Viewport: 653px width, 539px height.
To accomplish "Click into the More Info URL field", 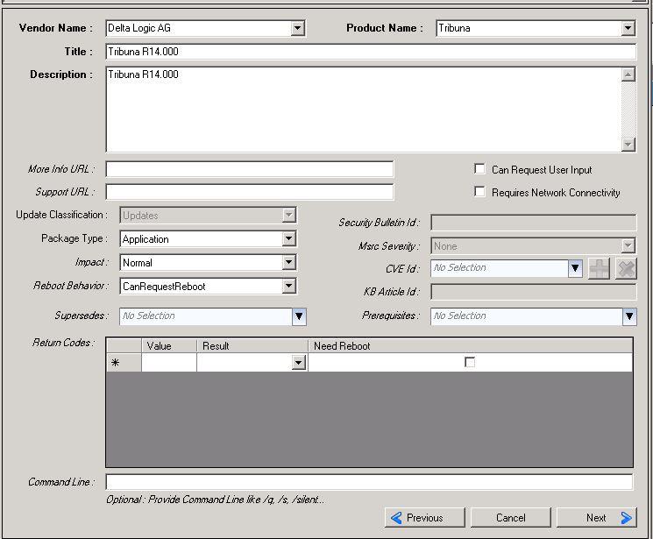I will click(x=250, y=169).
